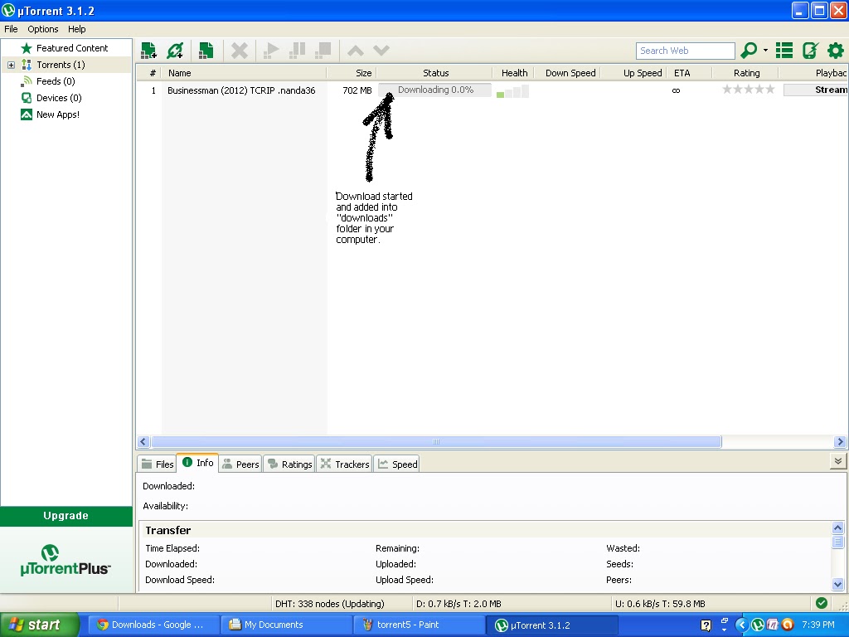Click the green remote/share icon
This screenshot has width=849, height=637.
pyautogui.click(x=811, y=51)
